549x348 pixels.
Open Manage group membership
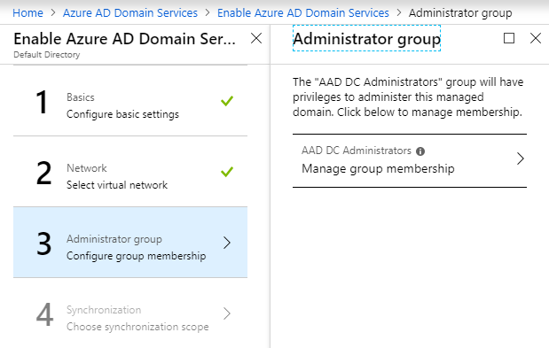coord(410,161)
